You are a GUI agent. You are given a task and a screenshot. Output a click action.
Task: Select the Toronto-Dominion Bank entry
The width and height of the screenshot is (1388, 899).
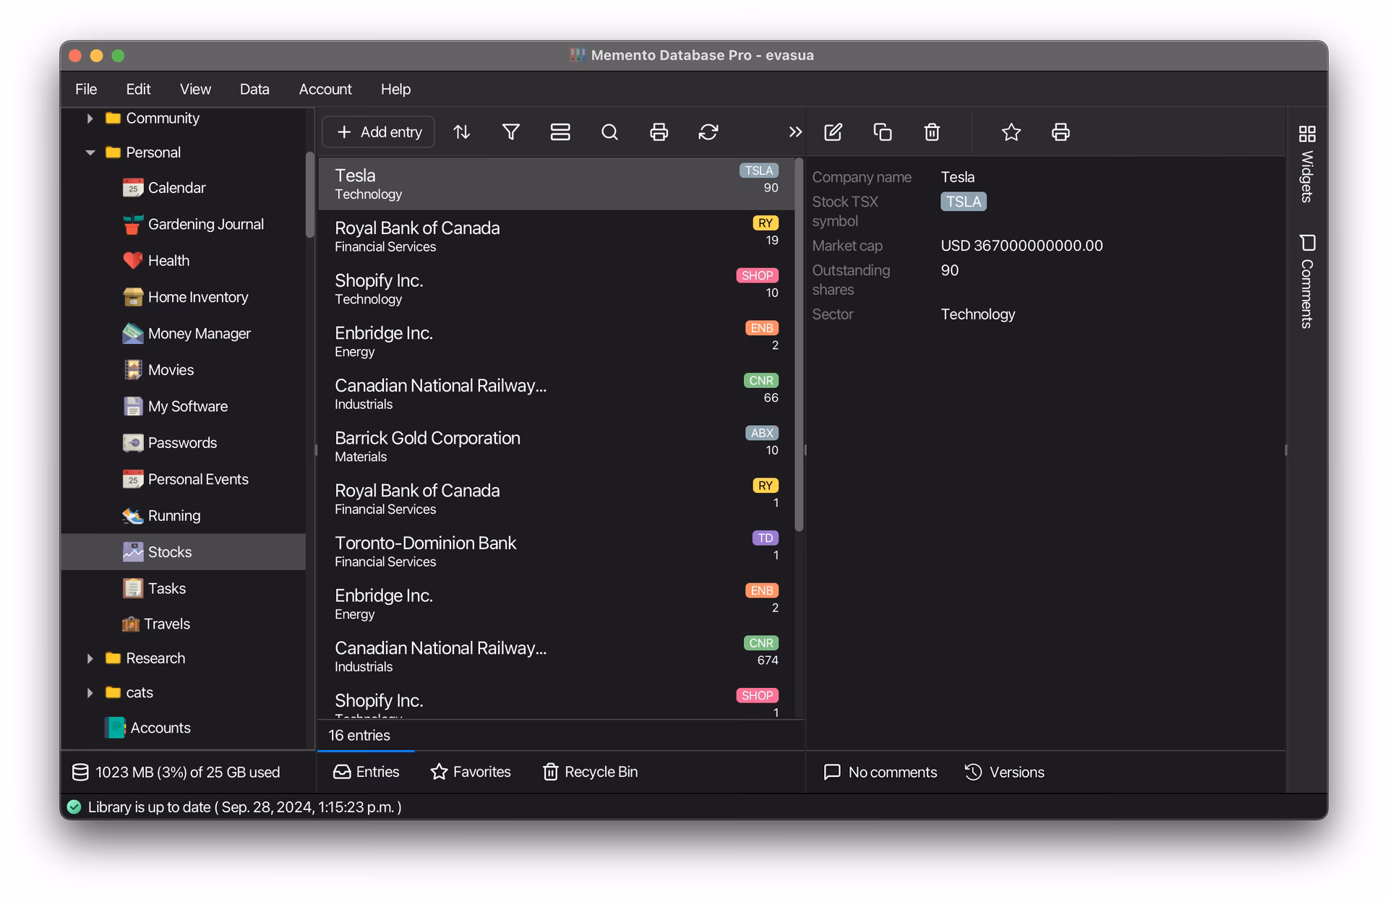[x=557, y=551]
